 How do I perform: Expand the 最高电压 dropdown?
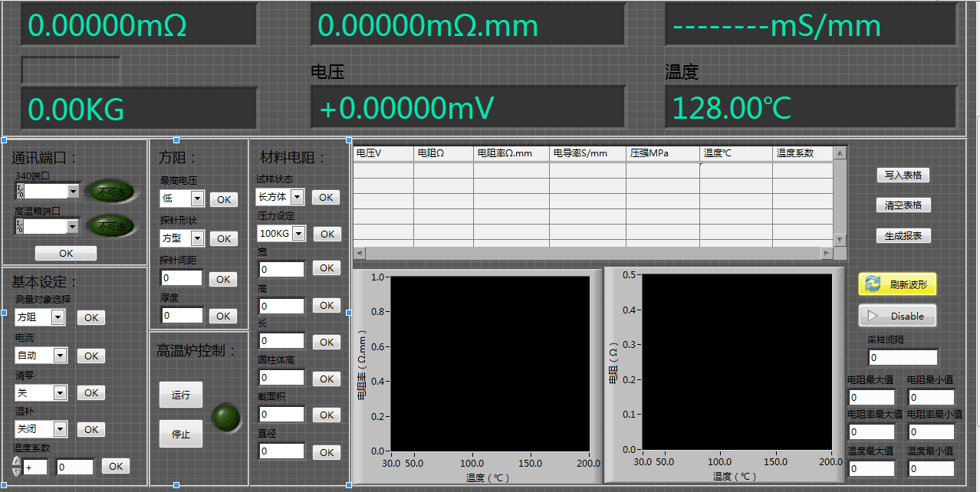click(x=197, y=198)
